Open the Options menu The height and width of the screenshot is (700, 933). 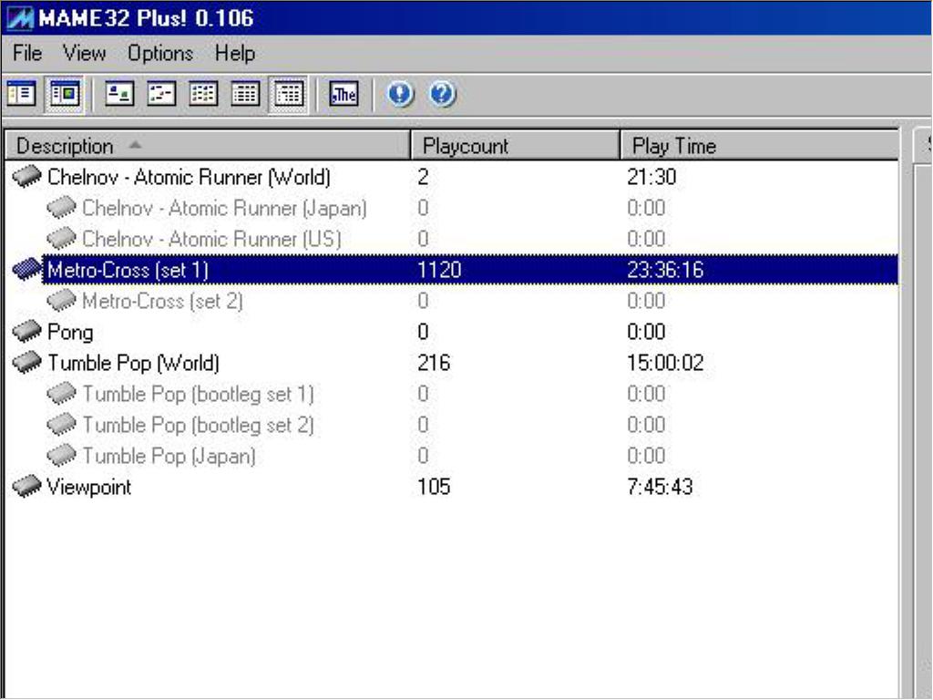pos(159,54)
